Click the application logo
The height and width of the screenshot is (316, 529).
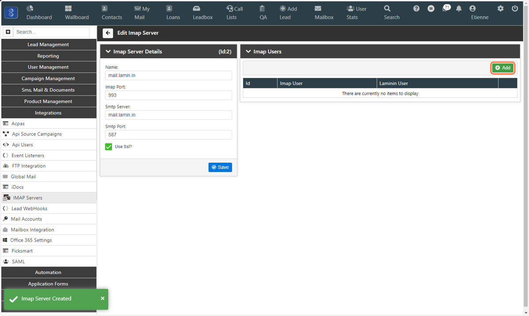coord(11,12)
